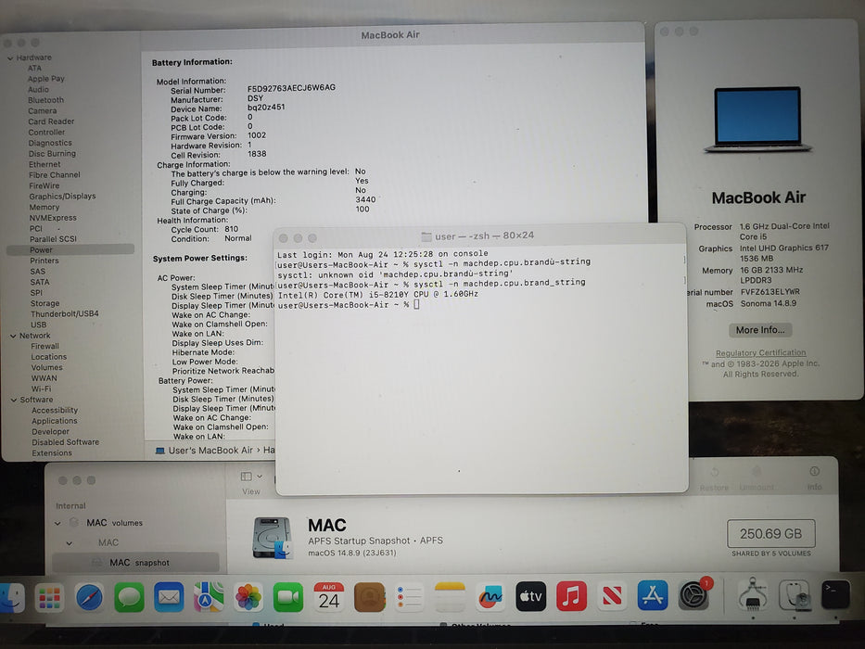The height and width of the screenshot is (649, 865).
Task: Select Memory in the Hardware list
Action: [45, 207]
